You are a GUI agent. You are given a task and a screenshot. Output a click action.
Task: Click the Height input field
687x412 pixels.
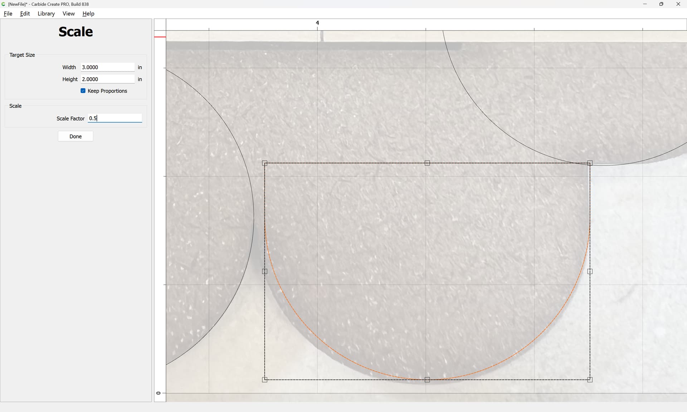[107, 79]
